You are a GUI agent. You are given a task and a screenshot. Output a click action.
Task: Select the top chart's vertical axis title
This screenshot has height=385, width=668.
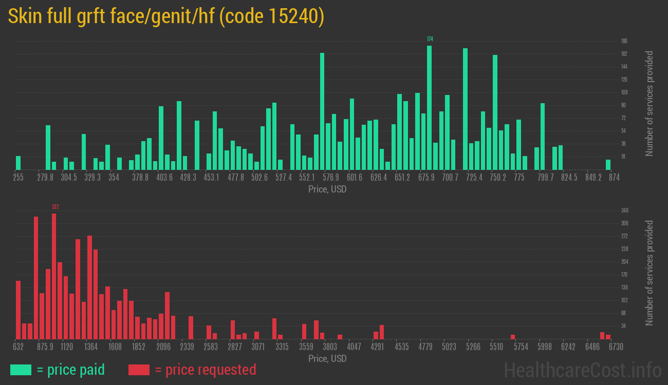coord(650,104)
